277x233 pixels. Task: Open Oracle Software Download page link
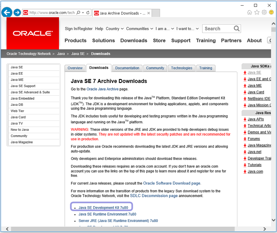(x=172, y=183)
